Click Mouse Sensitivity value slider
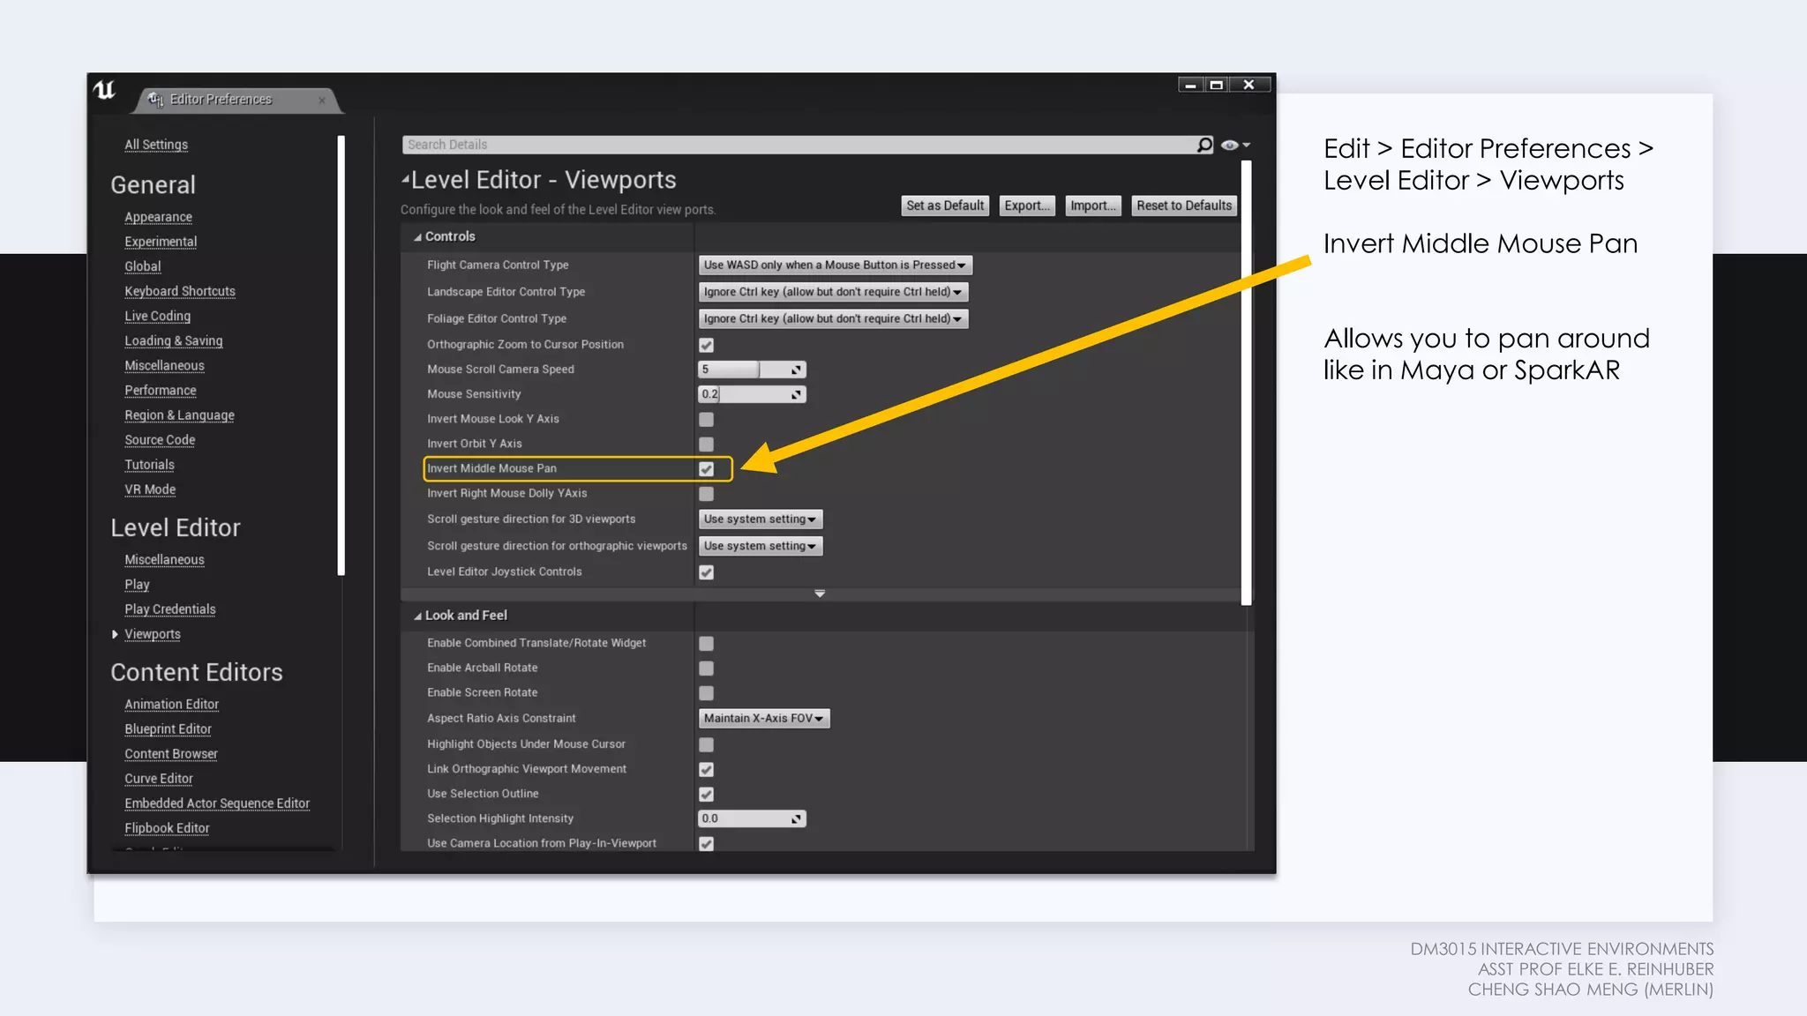1807x1016 pixels. [x=752, y=394]
